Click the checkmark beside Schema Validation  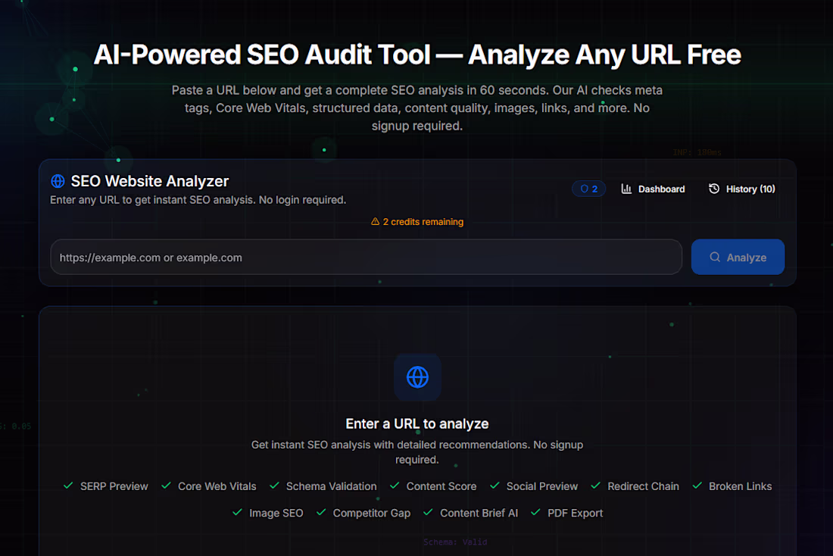274,486
